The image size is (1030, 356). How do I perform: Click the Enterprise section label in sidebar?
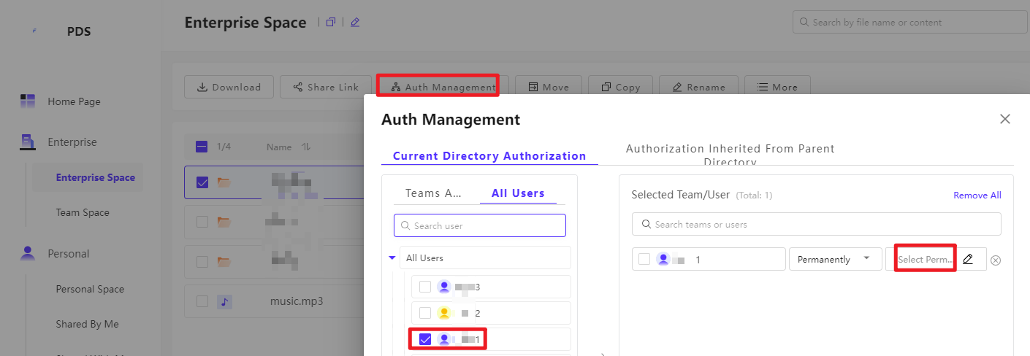(72, 142)
